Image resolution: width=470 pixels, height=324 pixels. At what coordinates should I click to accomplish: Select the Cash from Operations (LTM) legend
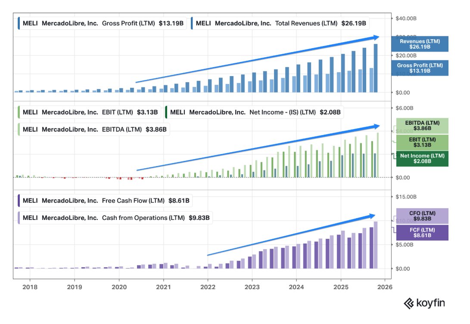coord(115,218)
